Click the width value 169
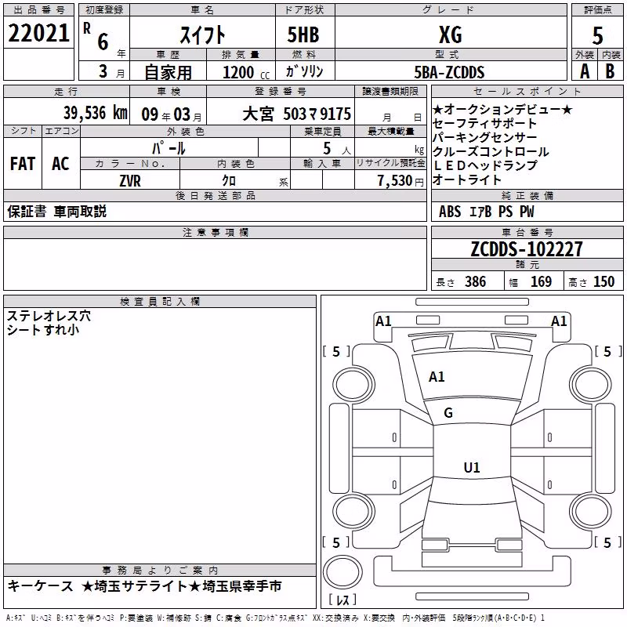 (x=541, y=281)
